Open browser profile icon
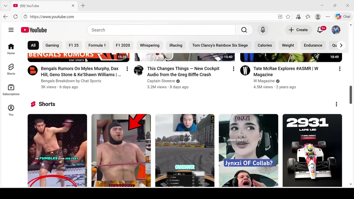The height and width of the screenshot is (199, 354). [x=318, y=17]
